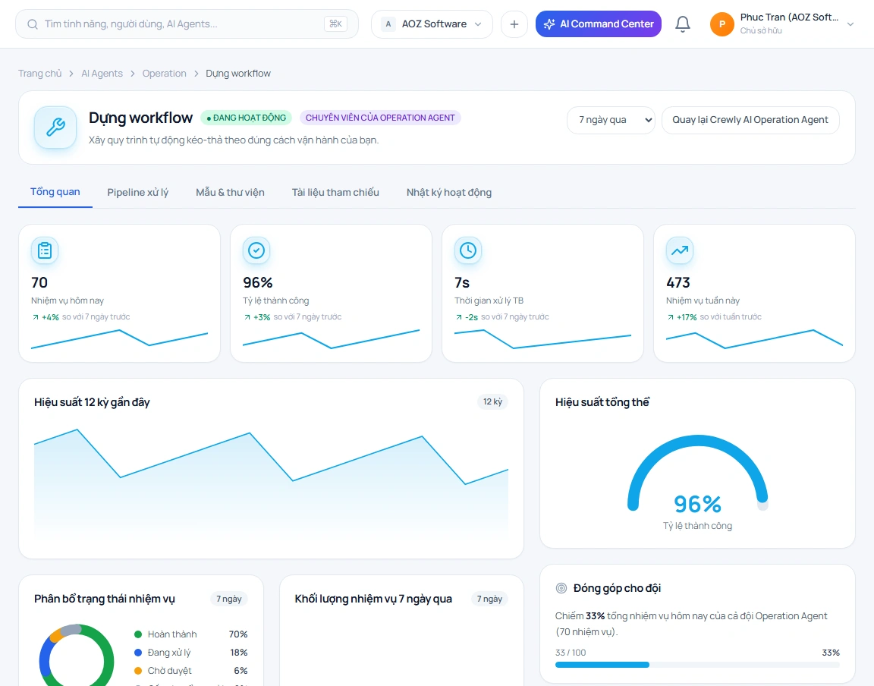Go to Trang chủ breadcrumb
This screenshot has width=874, height=686.
click(39, 73)
